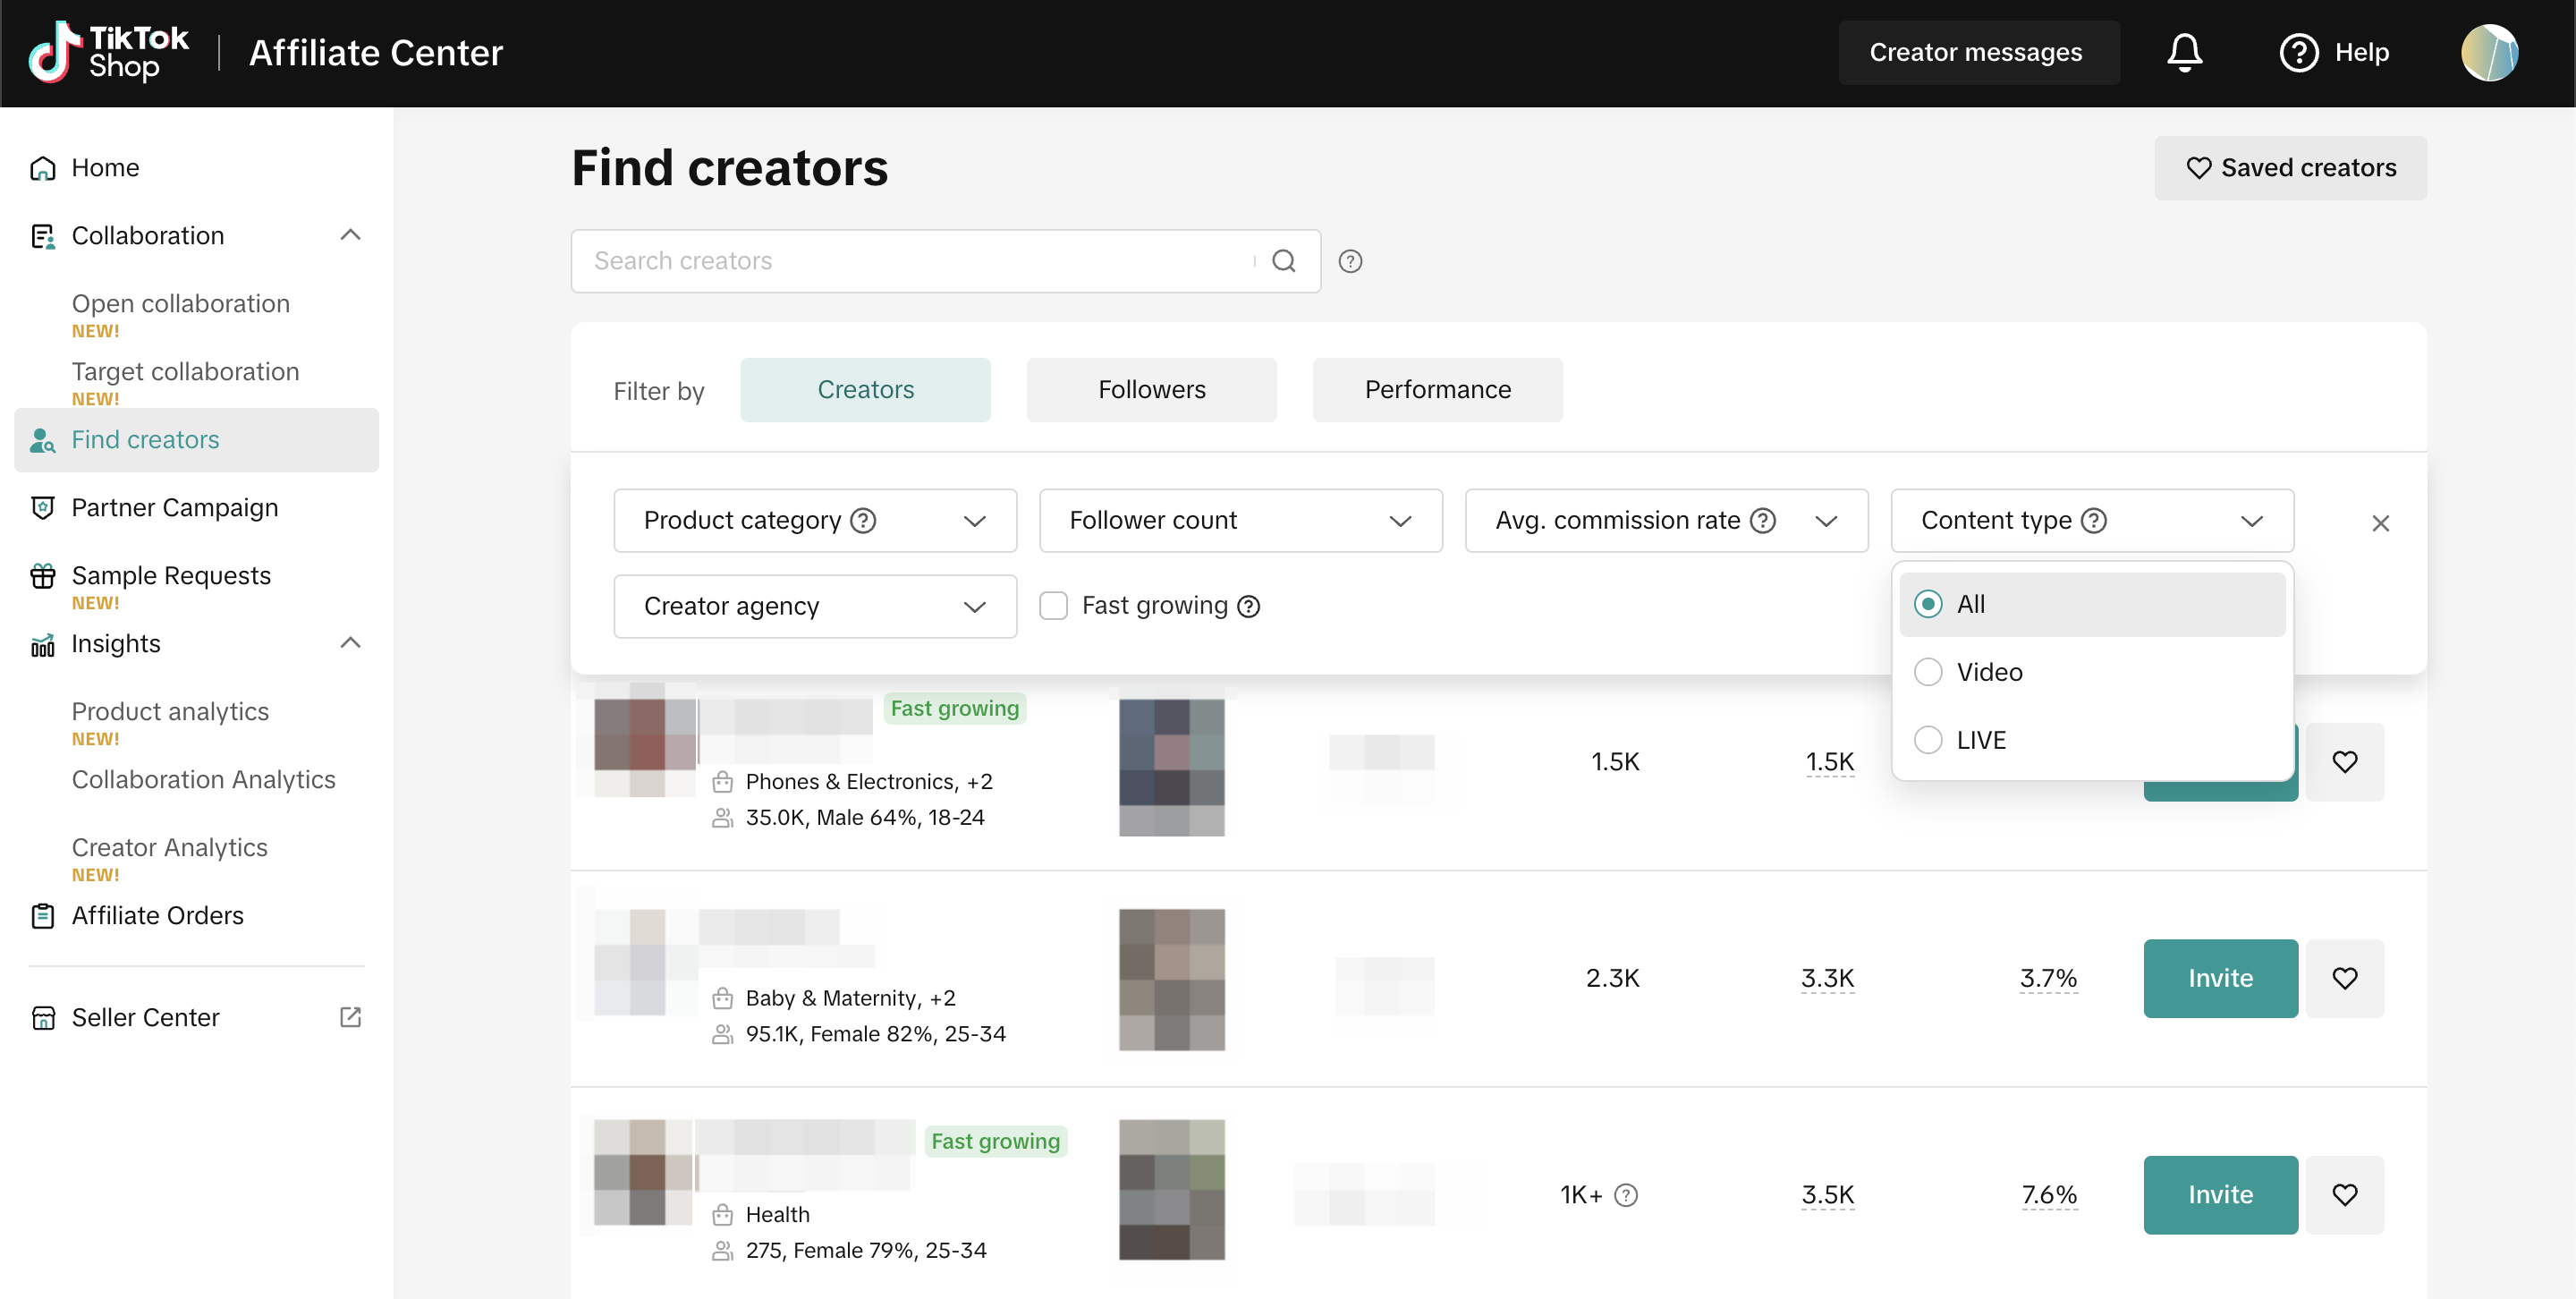Click the Content type help icon

pos(2094,520)
